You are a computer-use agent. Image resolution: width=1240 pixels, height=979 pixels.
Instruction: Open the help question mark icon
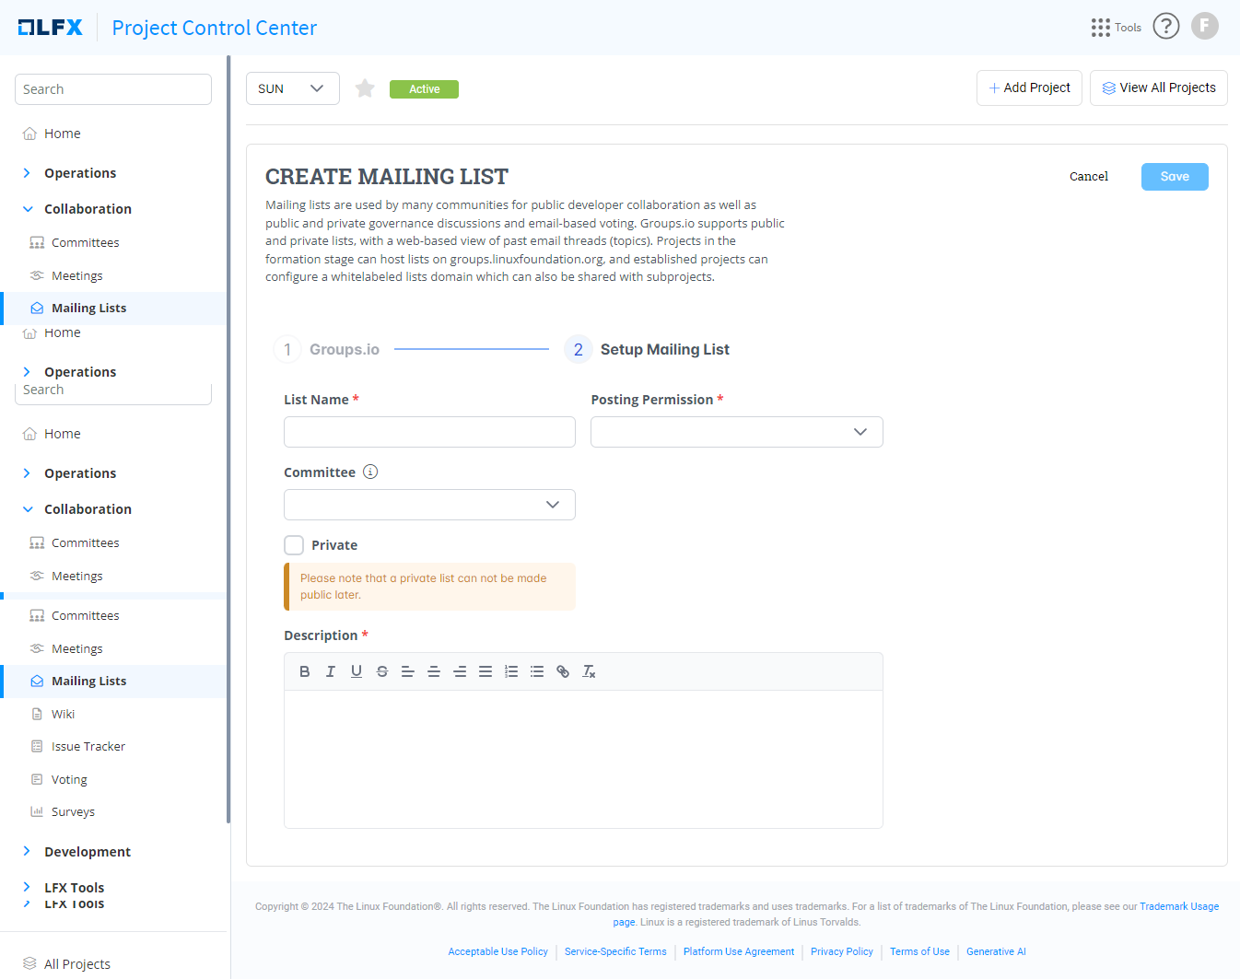pos(1166,27)
